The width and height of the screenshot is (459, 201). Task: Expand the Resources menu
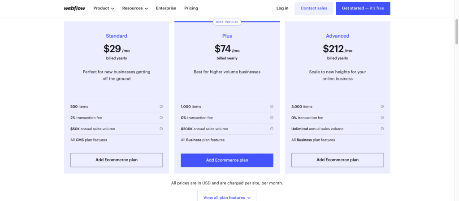pos(135,8)
